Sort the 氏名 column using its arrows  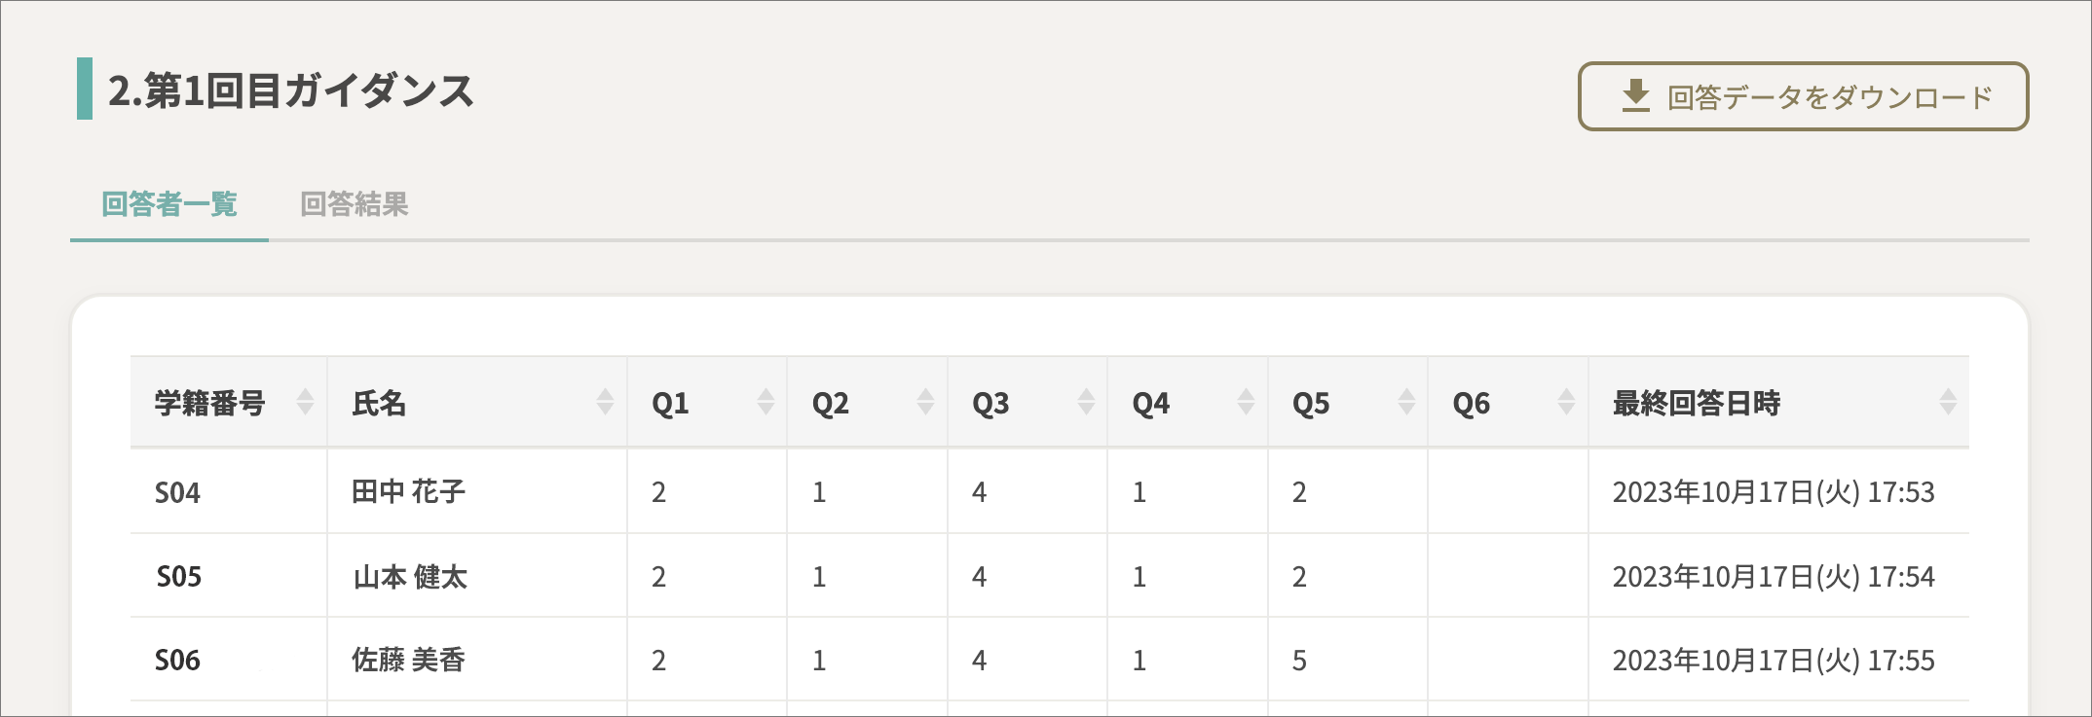(x=605, y=402)
